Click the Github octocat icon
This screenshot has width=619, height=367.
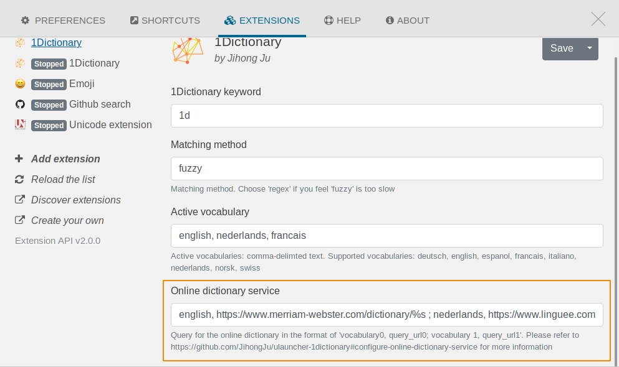click(x=20, y=105)
